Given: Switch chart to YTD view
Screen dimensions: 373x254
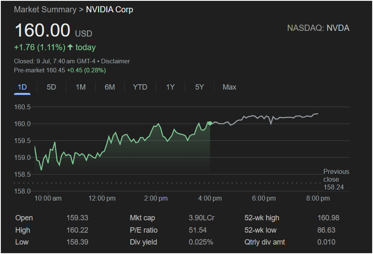Looking at the screenshot, I should [140, 87].
